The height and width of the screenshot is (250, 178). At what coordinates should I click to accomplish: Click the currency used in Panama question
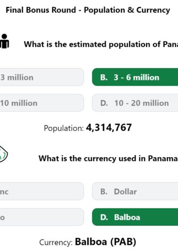pos(108,158)
